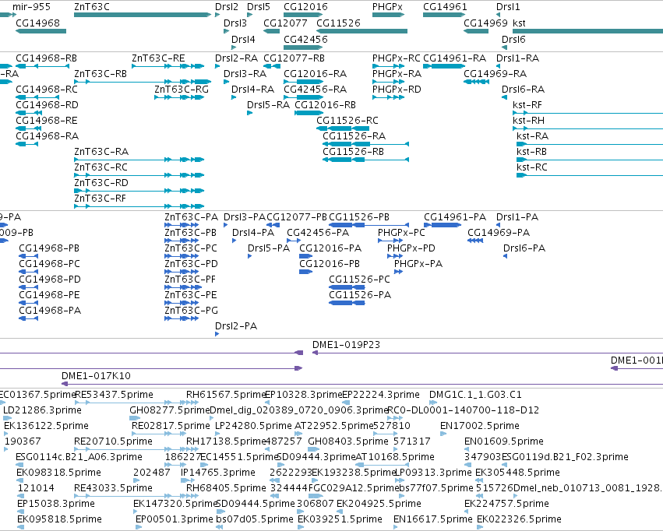Image resolution: width=663 pixels, height=531 pixels.
Task: Select EST EK095818.5prime label
Action: [x=60, y=519]
